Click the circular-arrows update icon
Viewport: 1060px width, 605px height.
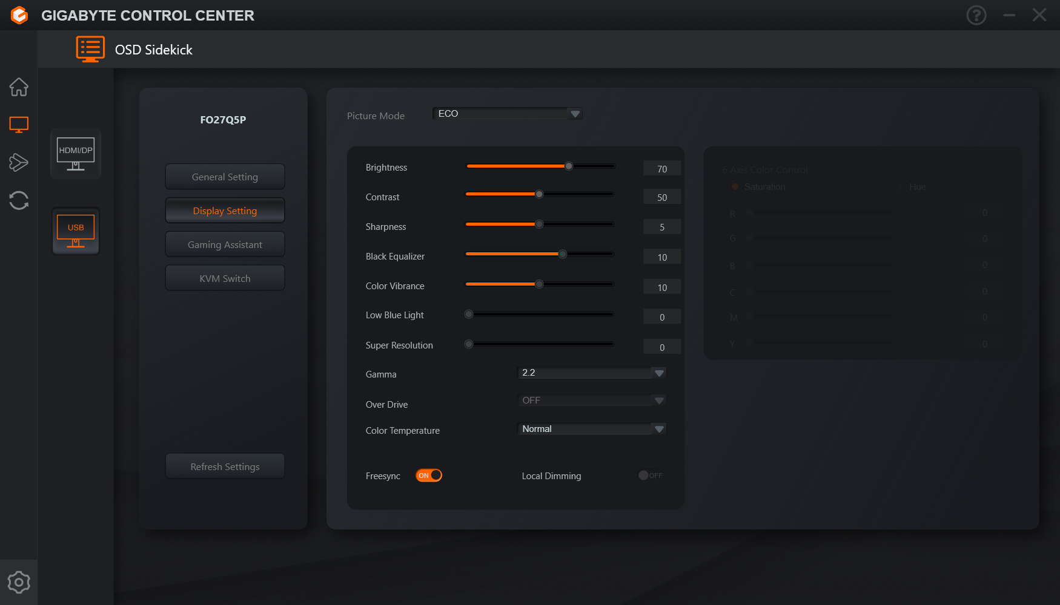pyautogui.click(x=19, y=200)
